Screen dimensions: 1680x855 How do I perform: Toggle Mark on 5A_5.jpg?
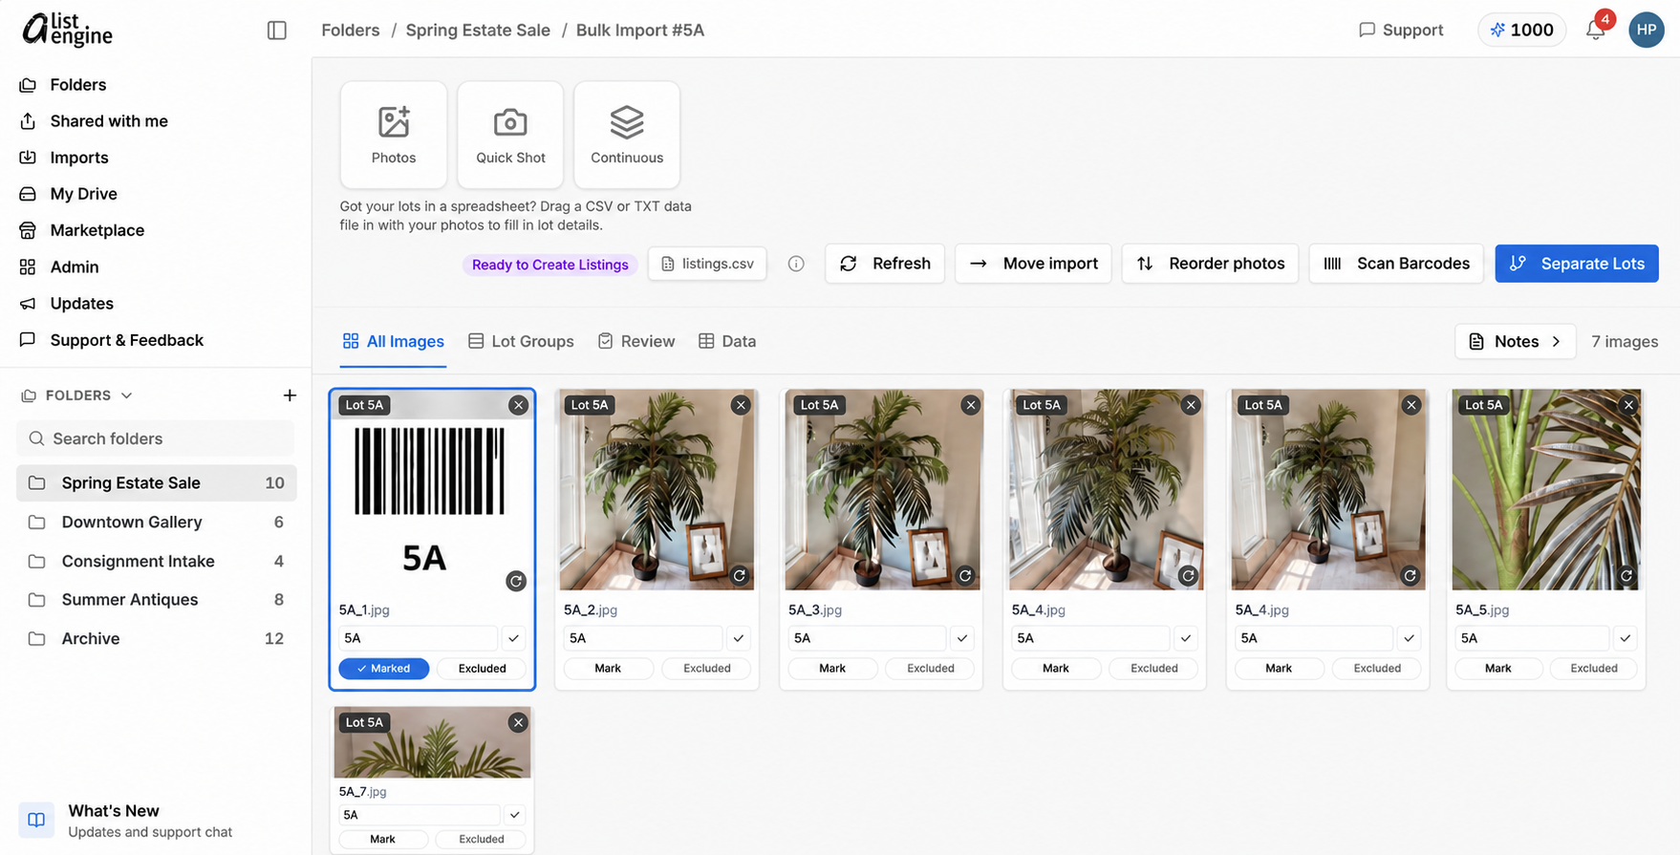[x=1498, y=669]
